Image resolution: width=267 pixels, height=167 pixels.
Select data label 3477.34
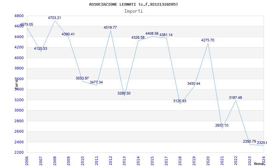(x=96, y=82)
